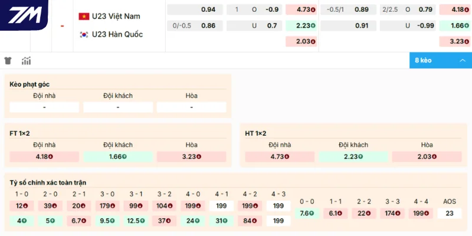
Task: Select U23 Việt Nam team name
Action: (116, 16)
